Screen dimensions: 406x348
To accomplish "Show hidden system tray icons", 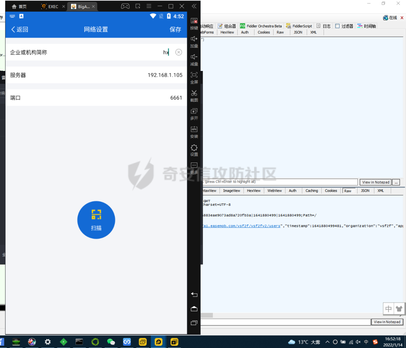I will tap(327, 342).
